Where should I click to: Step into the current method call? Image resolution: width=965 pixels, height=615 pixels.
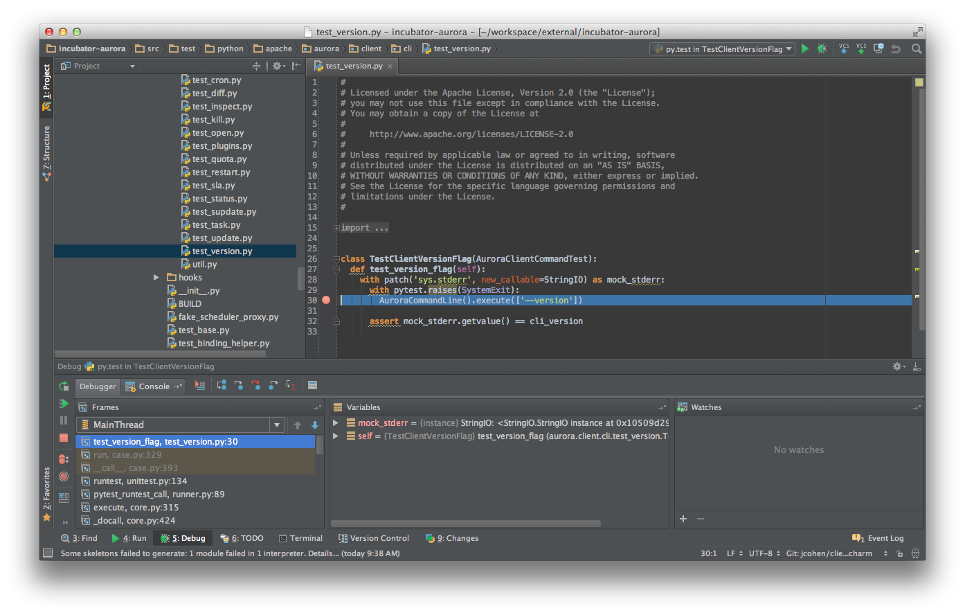click(x=240, y=386)
